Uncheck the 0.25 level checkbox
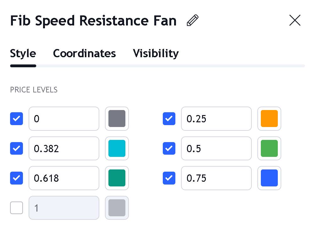The image size is (313, 232). coord(169,119)
